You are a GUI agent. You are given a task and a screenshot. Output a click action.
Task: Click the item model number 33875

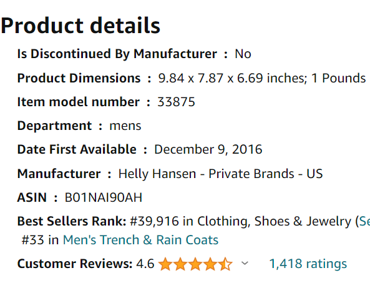point(176,102)
